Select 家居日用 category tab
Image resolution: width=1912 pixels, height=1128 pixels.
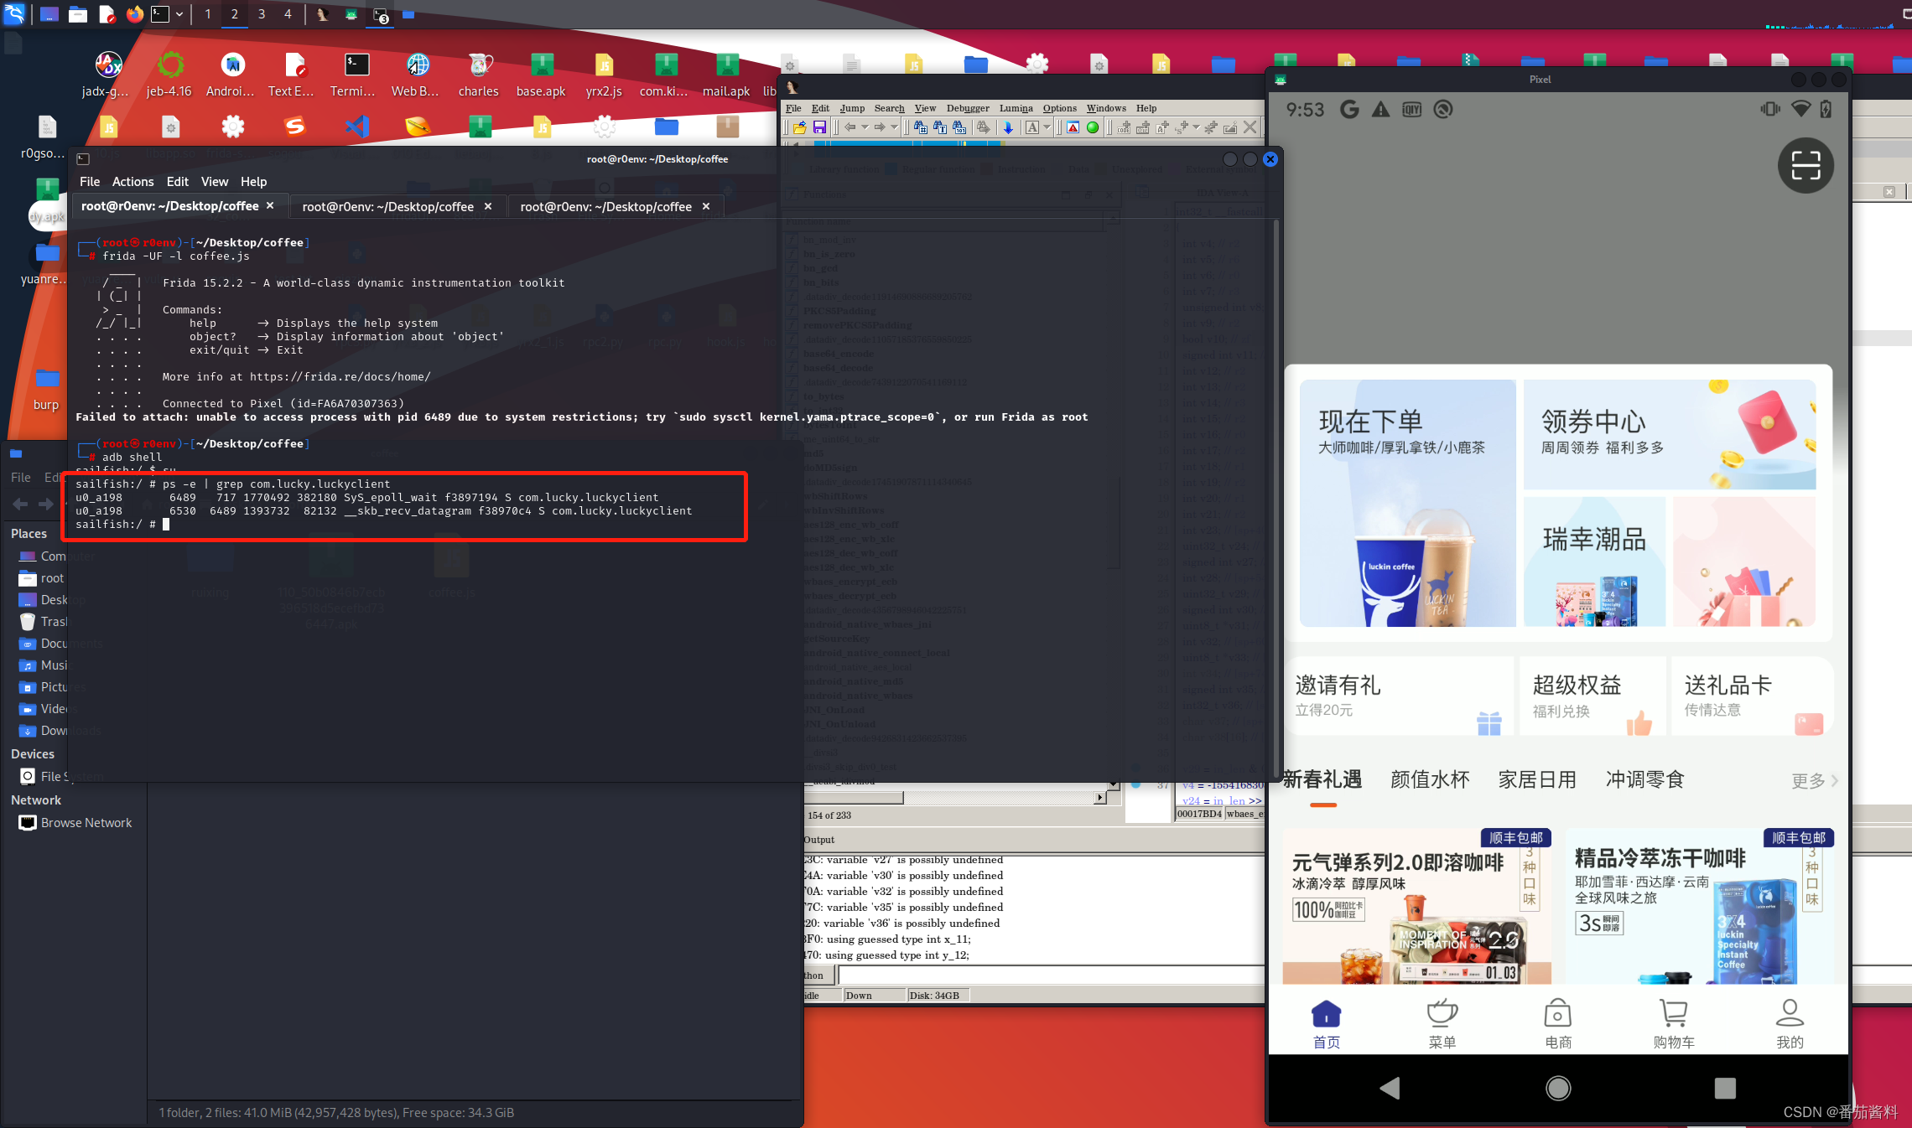(x=1537, y=779)
